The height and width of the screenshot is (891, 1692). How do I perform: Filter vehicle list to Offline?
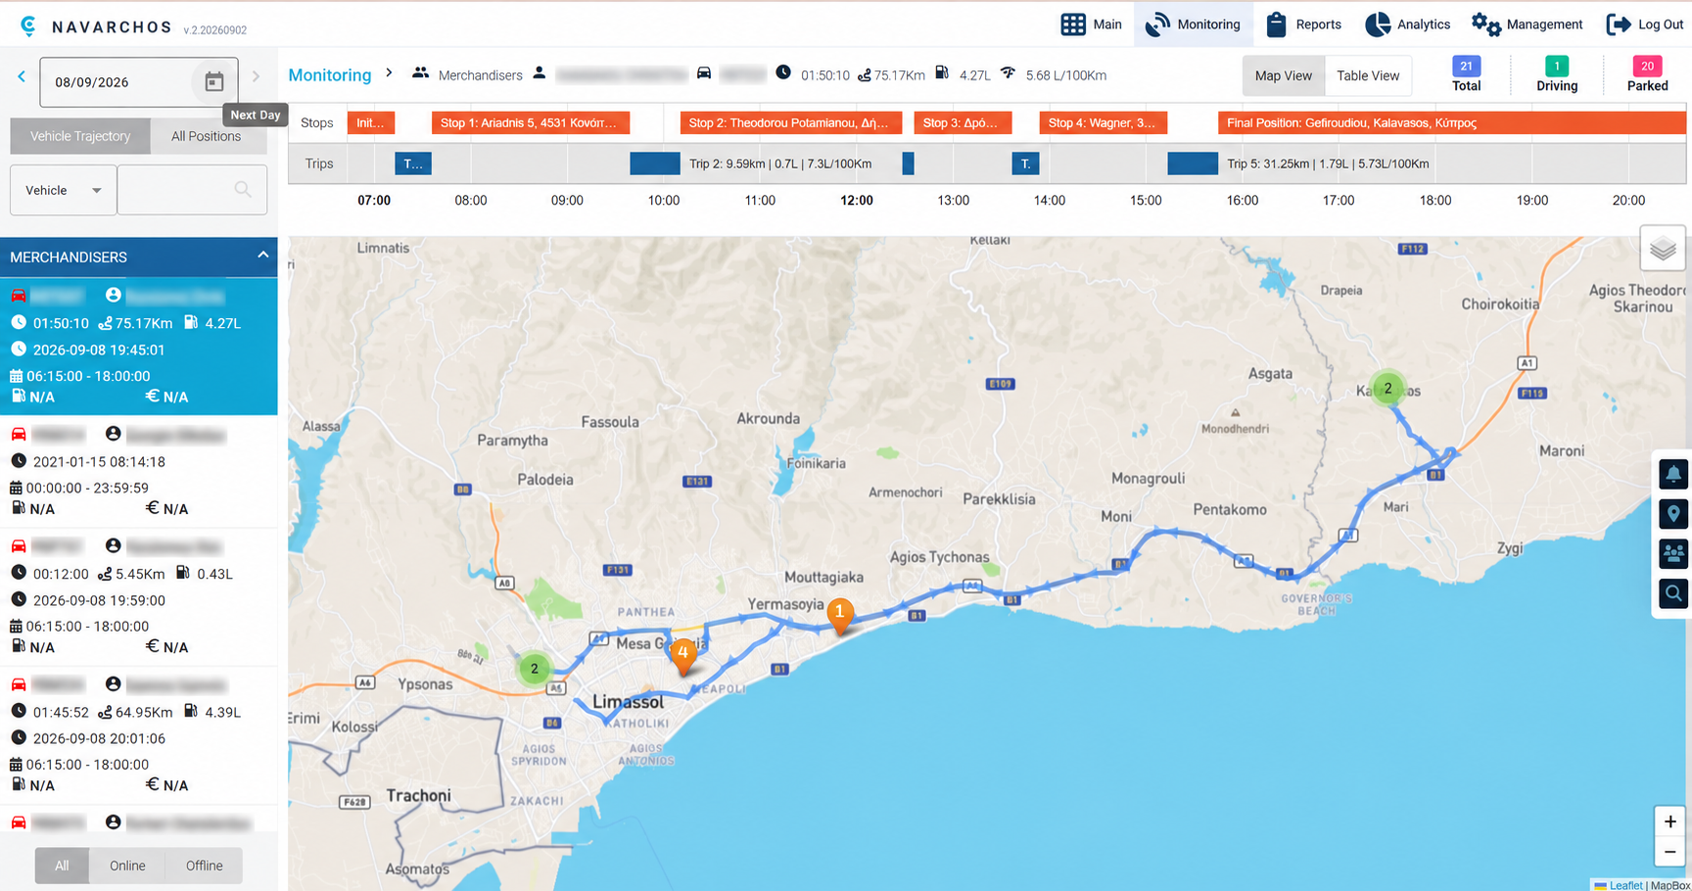click(204, 866)
